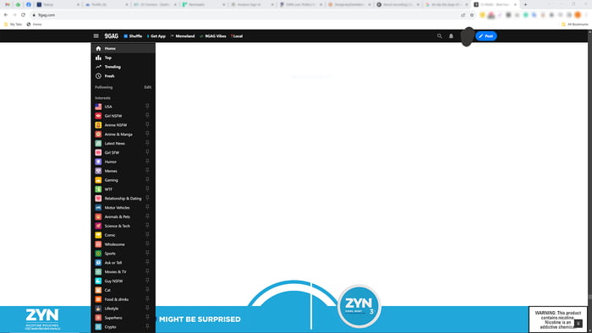Select the Humor interest icon
This screenshot has height=333, width=592.
point(98,161)
